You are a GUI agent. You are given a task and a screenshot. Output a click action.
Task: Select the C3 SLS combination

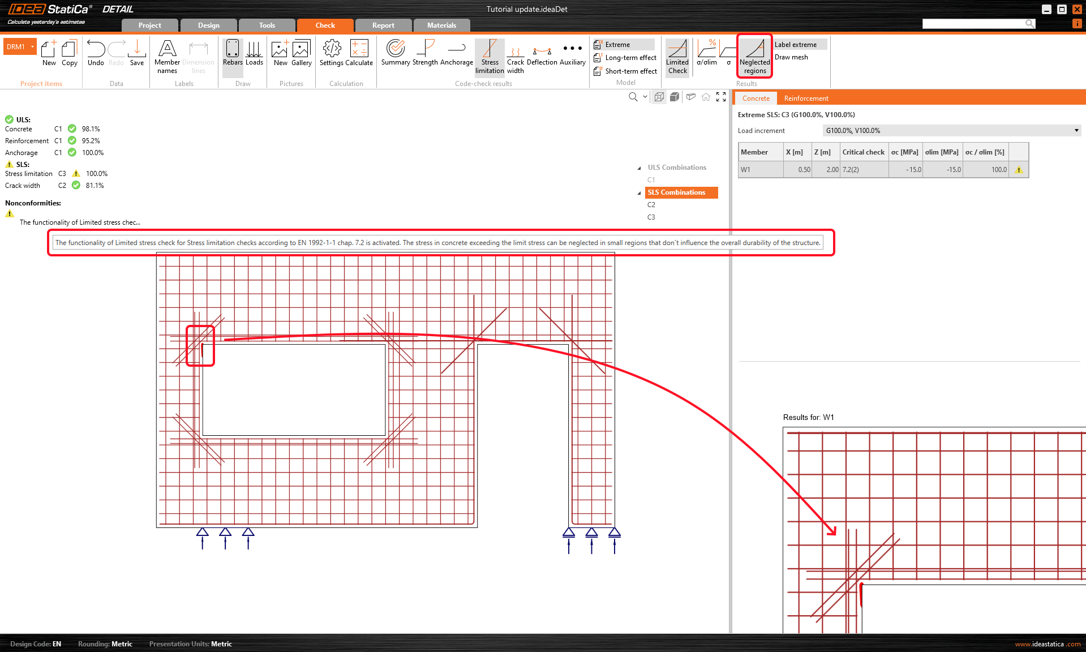click(x=651, y=217)
